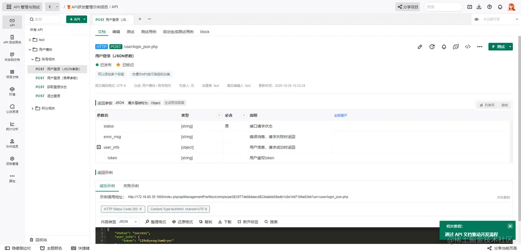Open 回收站 recycle bin
This screenshot has height=252, width=521.
pyautogui.click(x=38, y=240)
